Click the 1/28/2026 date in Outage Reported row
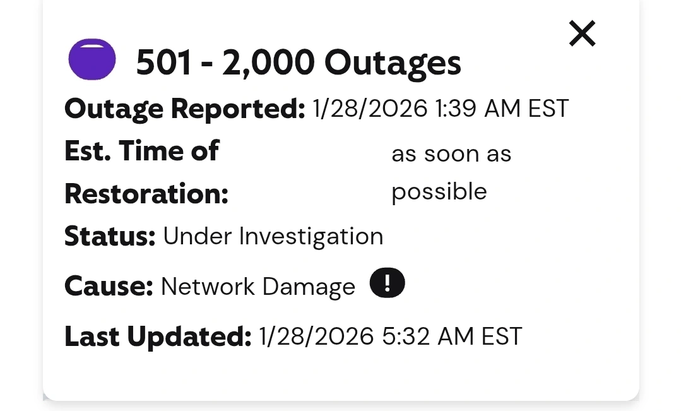 [370, 109]
